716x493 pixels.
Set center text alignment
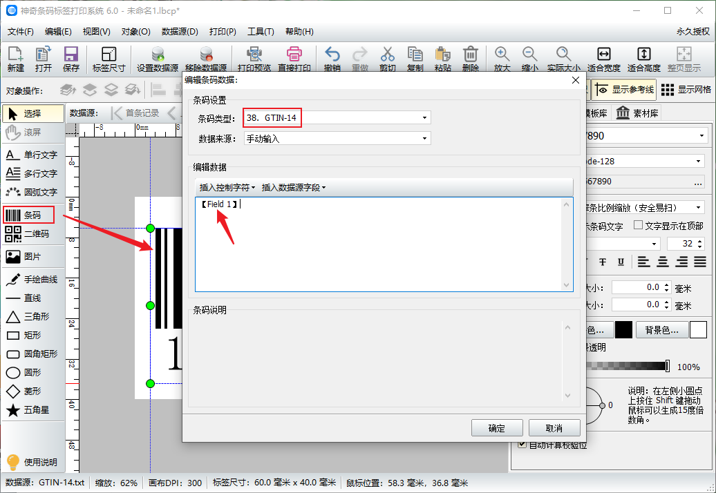[x=663, y=262]
